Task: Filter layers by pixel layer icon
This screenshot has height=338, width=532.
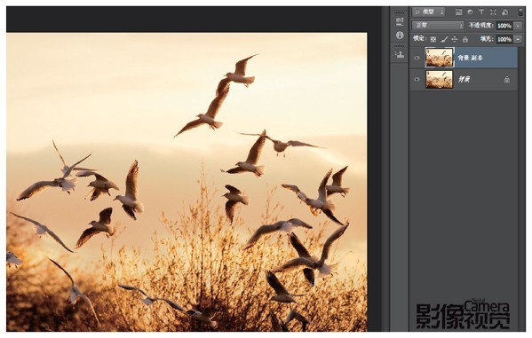Action: 458,12
